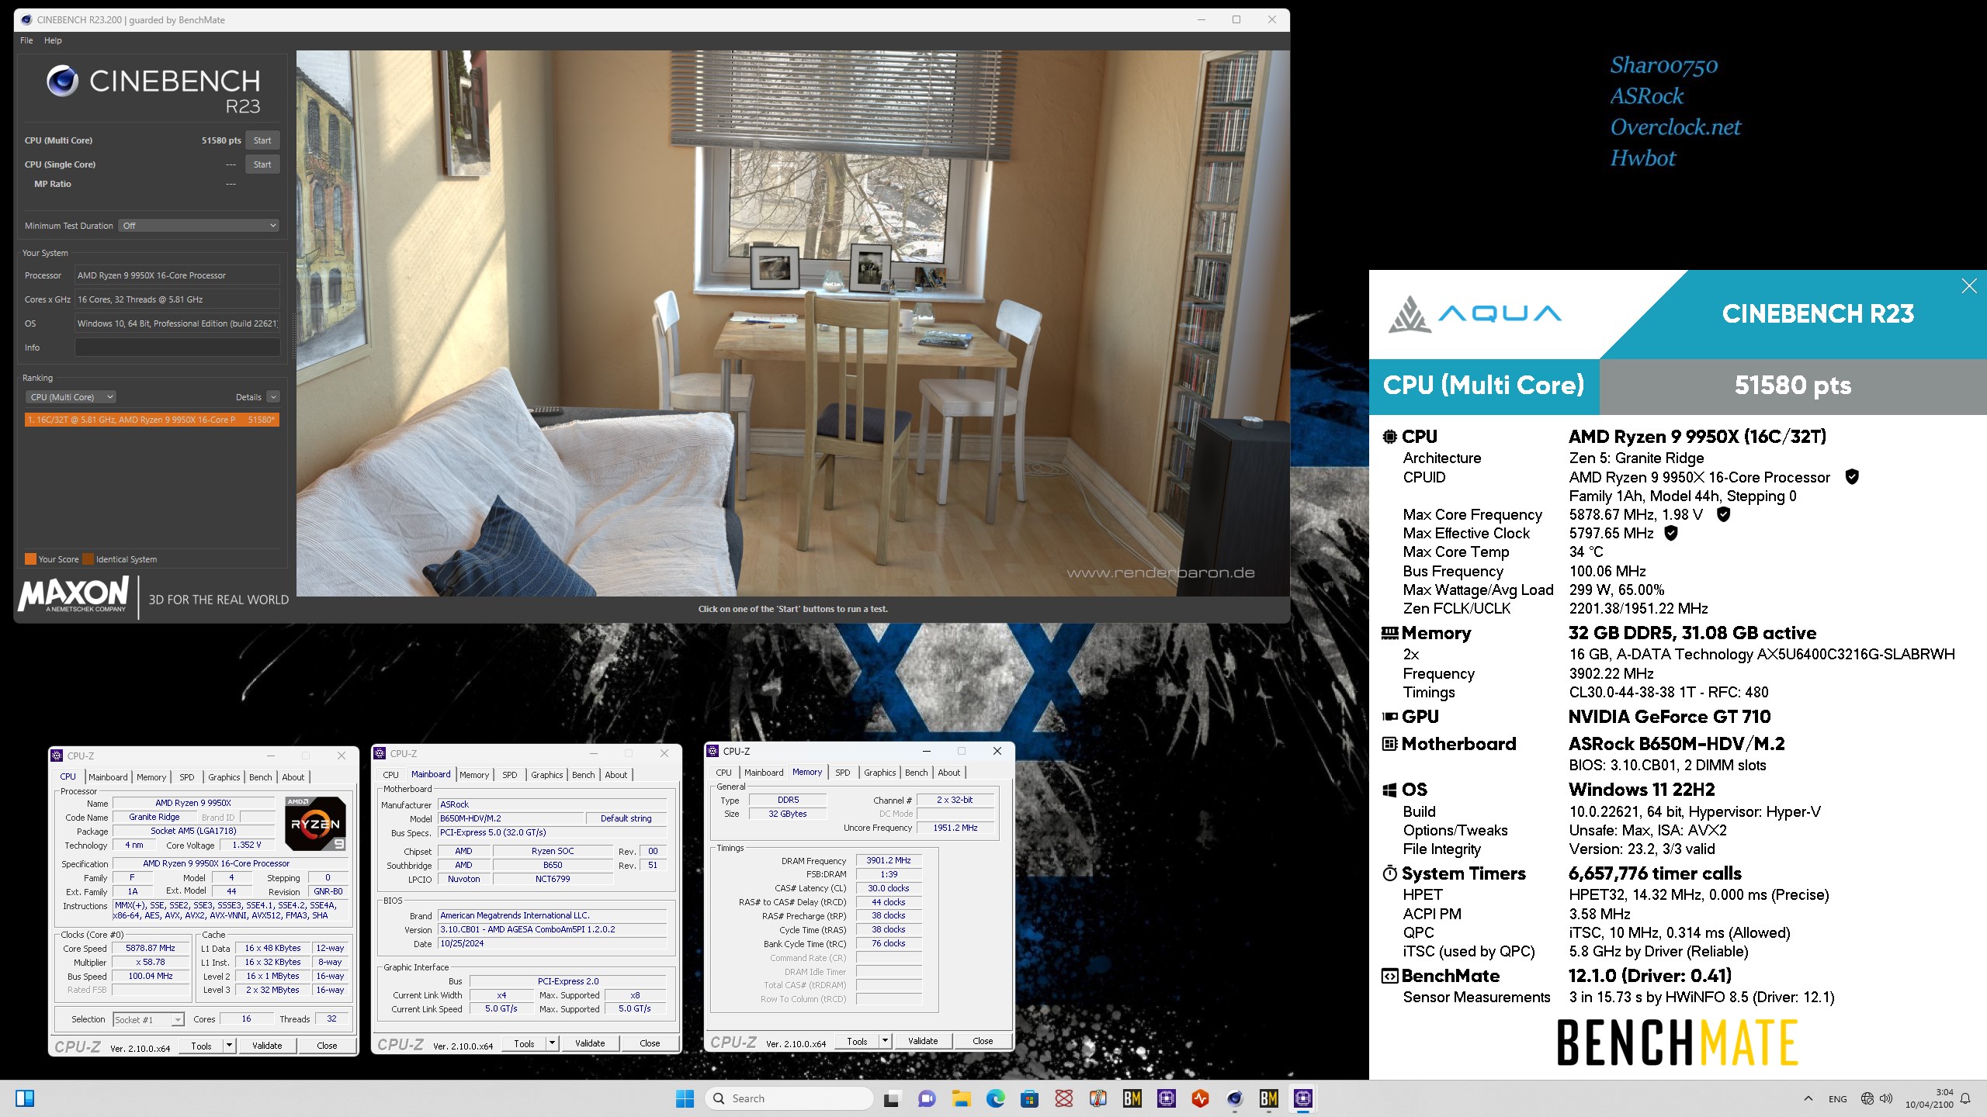The image size is (1987, 1117).
Task: Open Tools dropdown arrow in CPU-Z Memory window
Action: 885,1041
